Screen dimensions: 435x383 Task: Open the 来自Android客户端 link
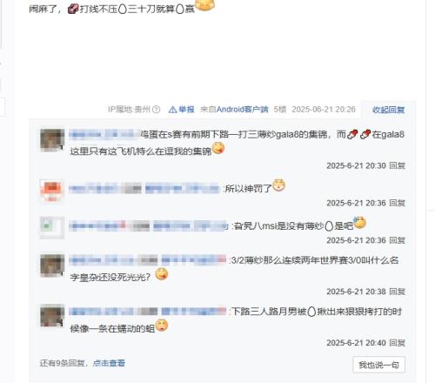[234, 110]
